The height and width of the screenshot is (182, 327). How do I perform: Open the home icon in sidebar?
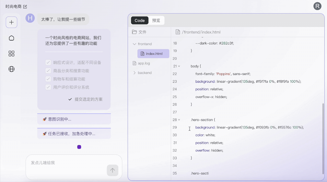coord(11,38)
